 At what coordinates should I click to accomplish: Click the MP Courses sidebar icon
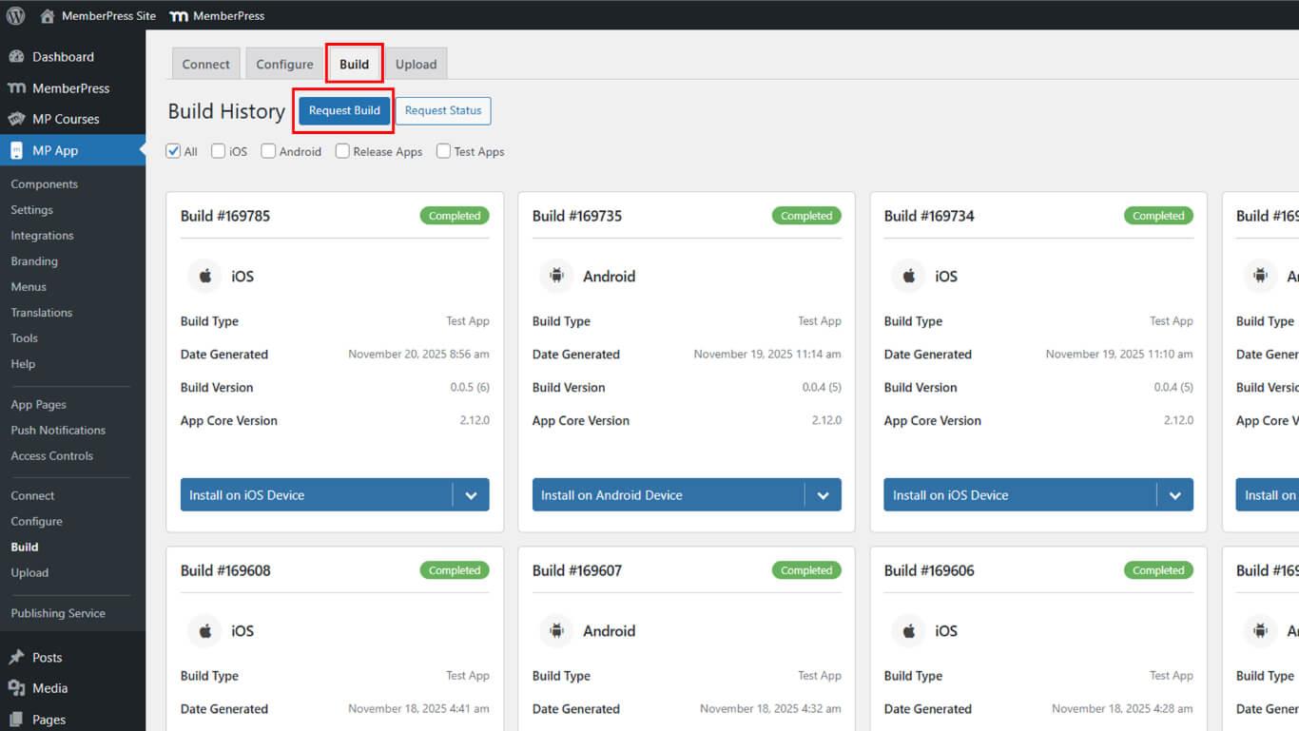click(x=16, y=119)
